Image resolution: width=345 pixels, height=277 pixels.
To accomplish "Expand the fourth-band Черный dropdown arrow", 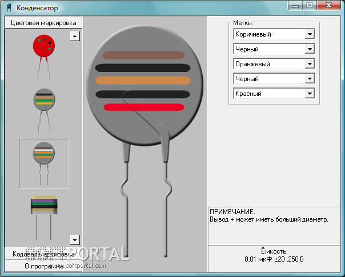I will pos(310,79).
